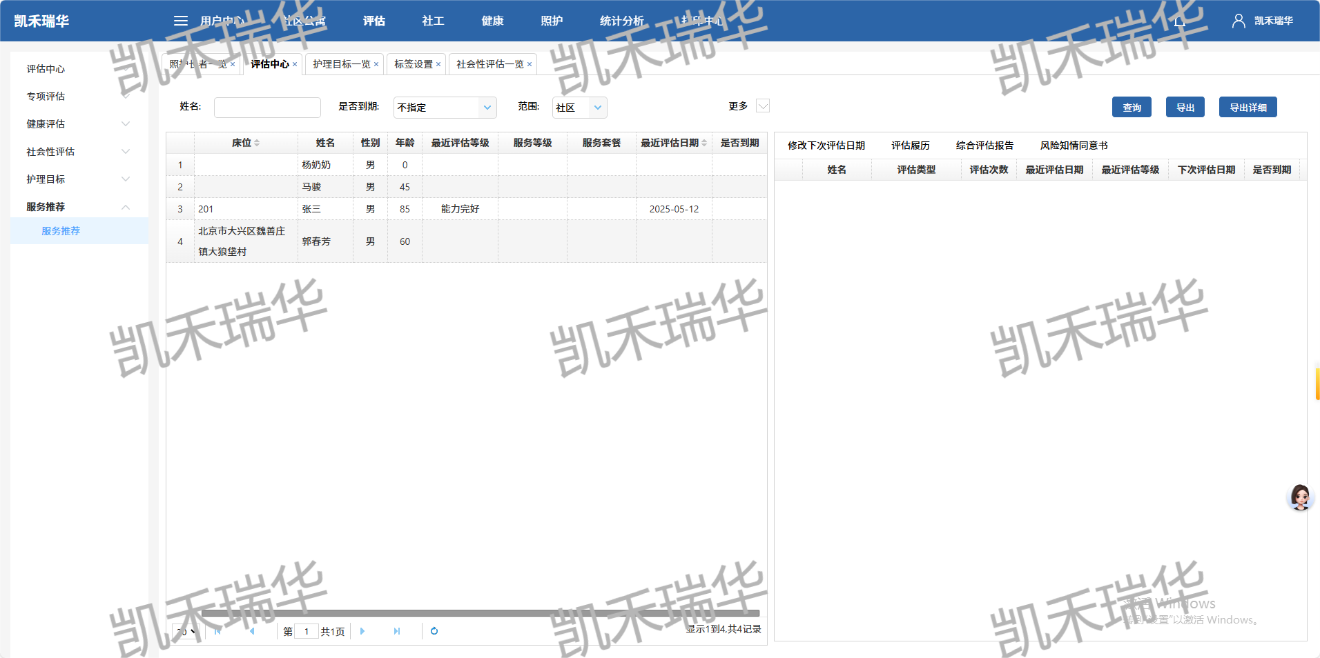This screenshot has width=1320, height=658.
Task: Open the page size dropdown at bottom left
Action: [184, 631]
